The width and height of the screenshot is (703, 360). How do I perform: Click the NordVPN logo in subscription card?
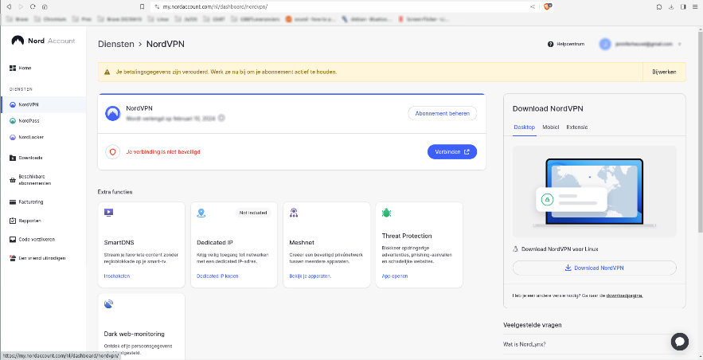pyautogui.click(x=112, y=113)
